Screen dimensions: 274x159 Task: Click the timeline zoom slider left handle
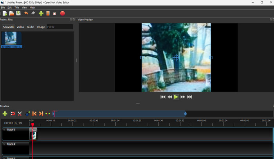pos(53,114)
